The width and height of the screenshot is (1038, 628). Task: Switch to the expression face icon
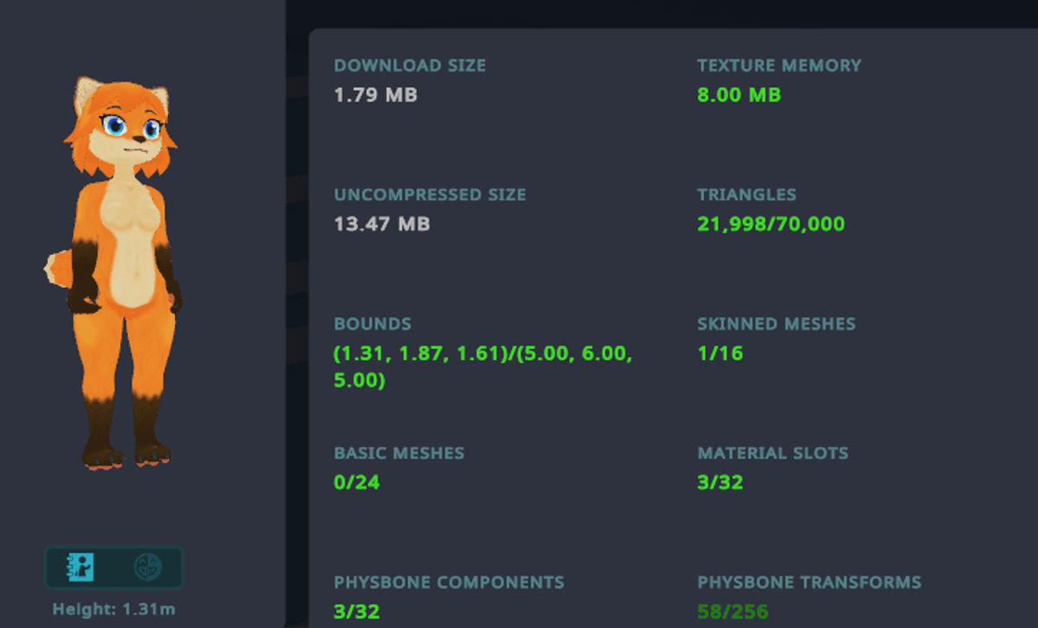(x=148, y=568)
